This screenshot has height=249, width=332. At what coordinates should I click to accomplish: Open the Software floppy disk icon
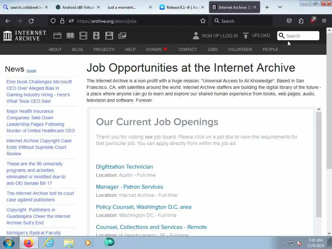[x=109, y=36]
